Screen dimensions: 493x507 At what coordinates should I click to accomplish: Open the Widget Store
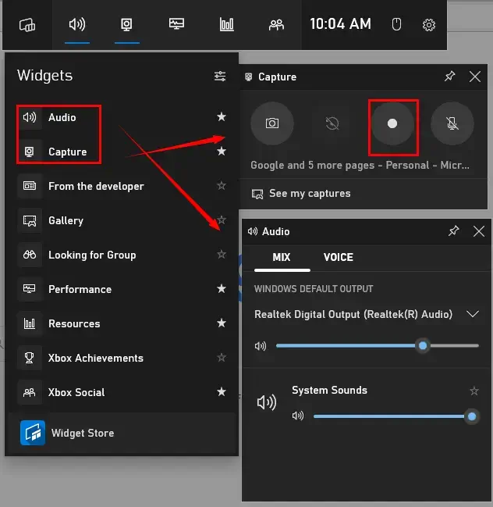coord(122,433)
